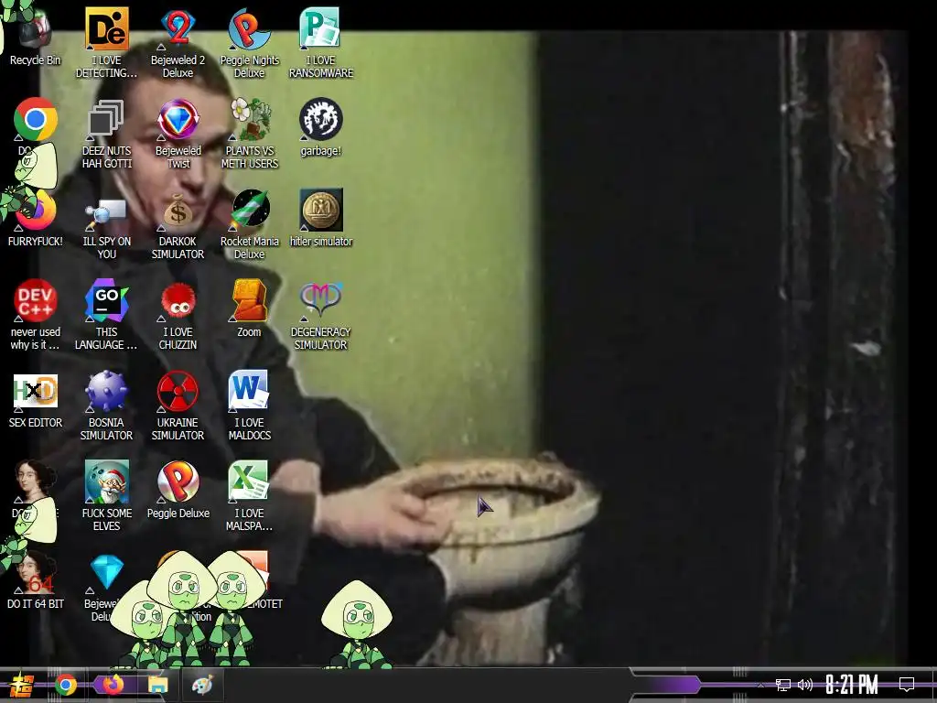Click the 8:21 PM taskbar clock
The height and width of the screenshot is (703, 937).
pyautogui.click(x=852, y=685)
